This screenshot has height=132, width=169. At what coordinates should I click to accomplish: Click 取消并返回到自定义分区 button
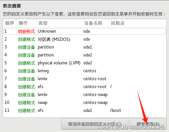tap(95, 124)
